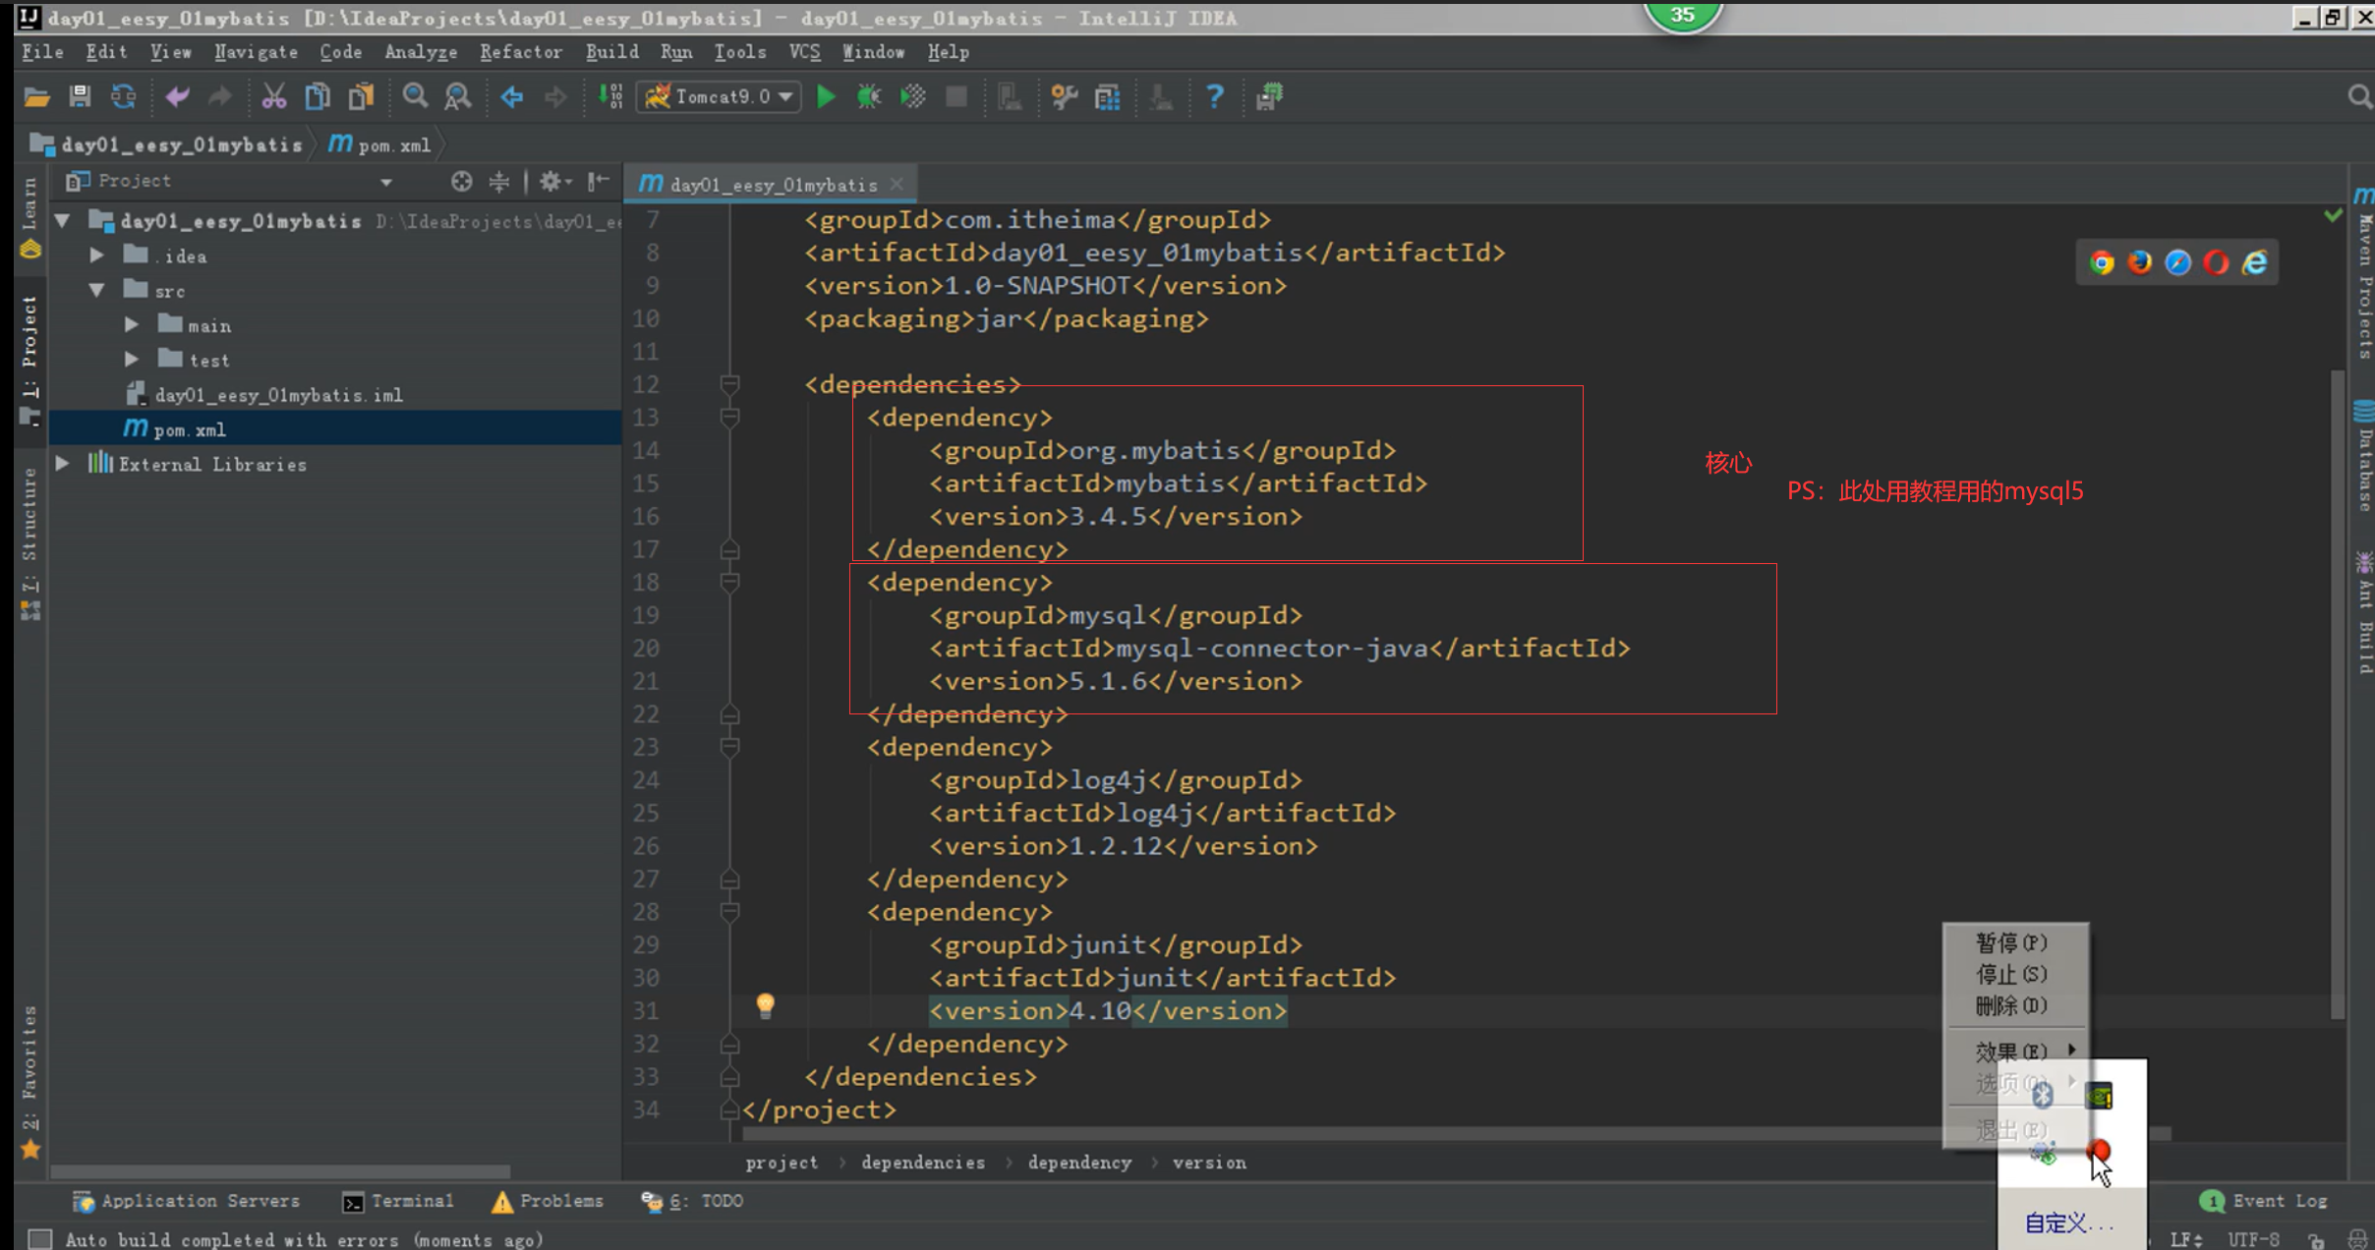Screen dimensions: 2375x1250
Task: Expand the External Libraries node
Action: [x=62, y=464]
